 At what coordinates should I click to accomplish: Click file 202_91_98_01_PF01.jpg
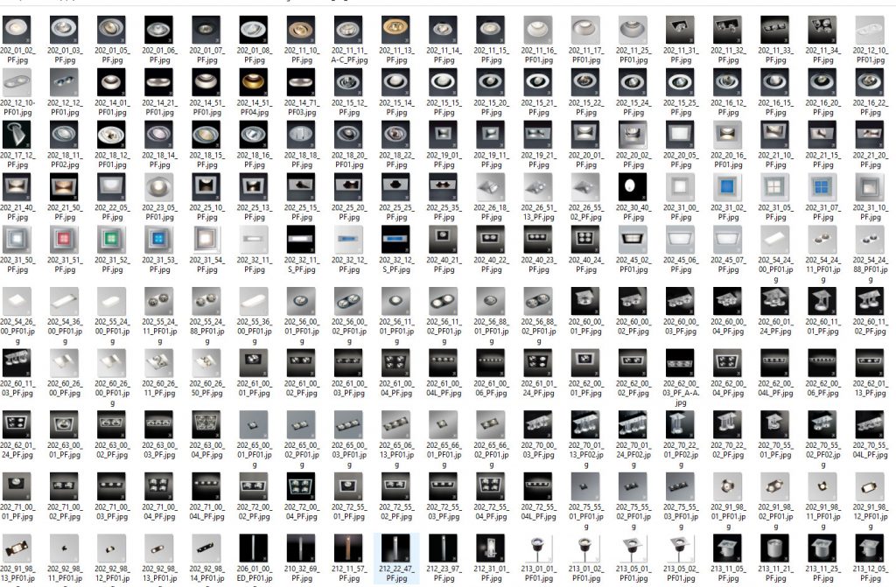click(727, 485)
